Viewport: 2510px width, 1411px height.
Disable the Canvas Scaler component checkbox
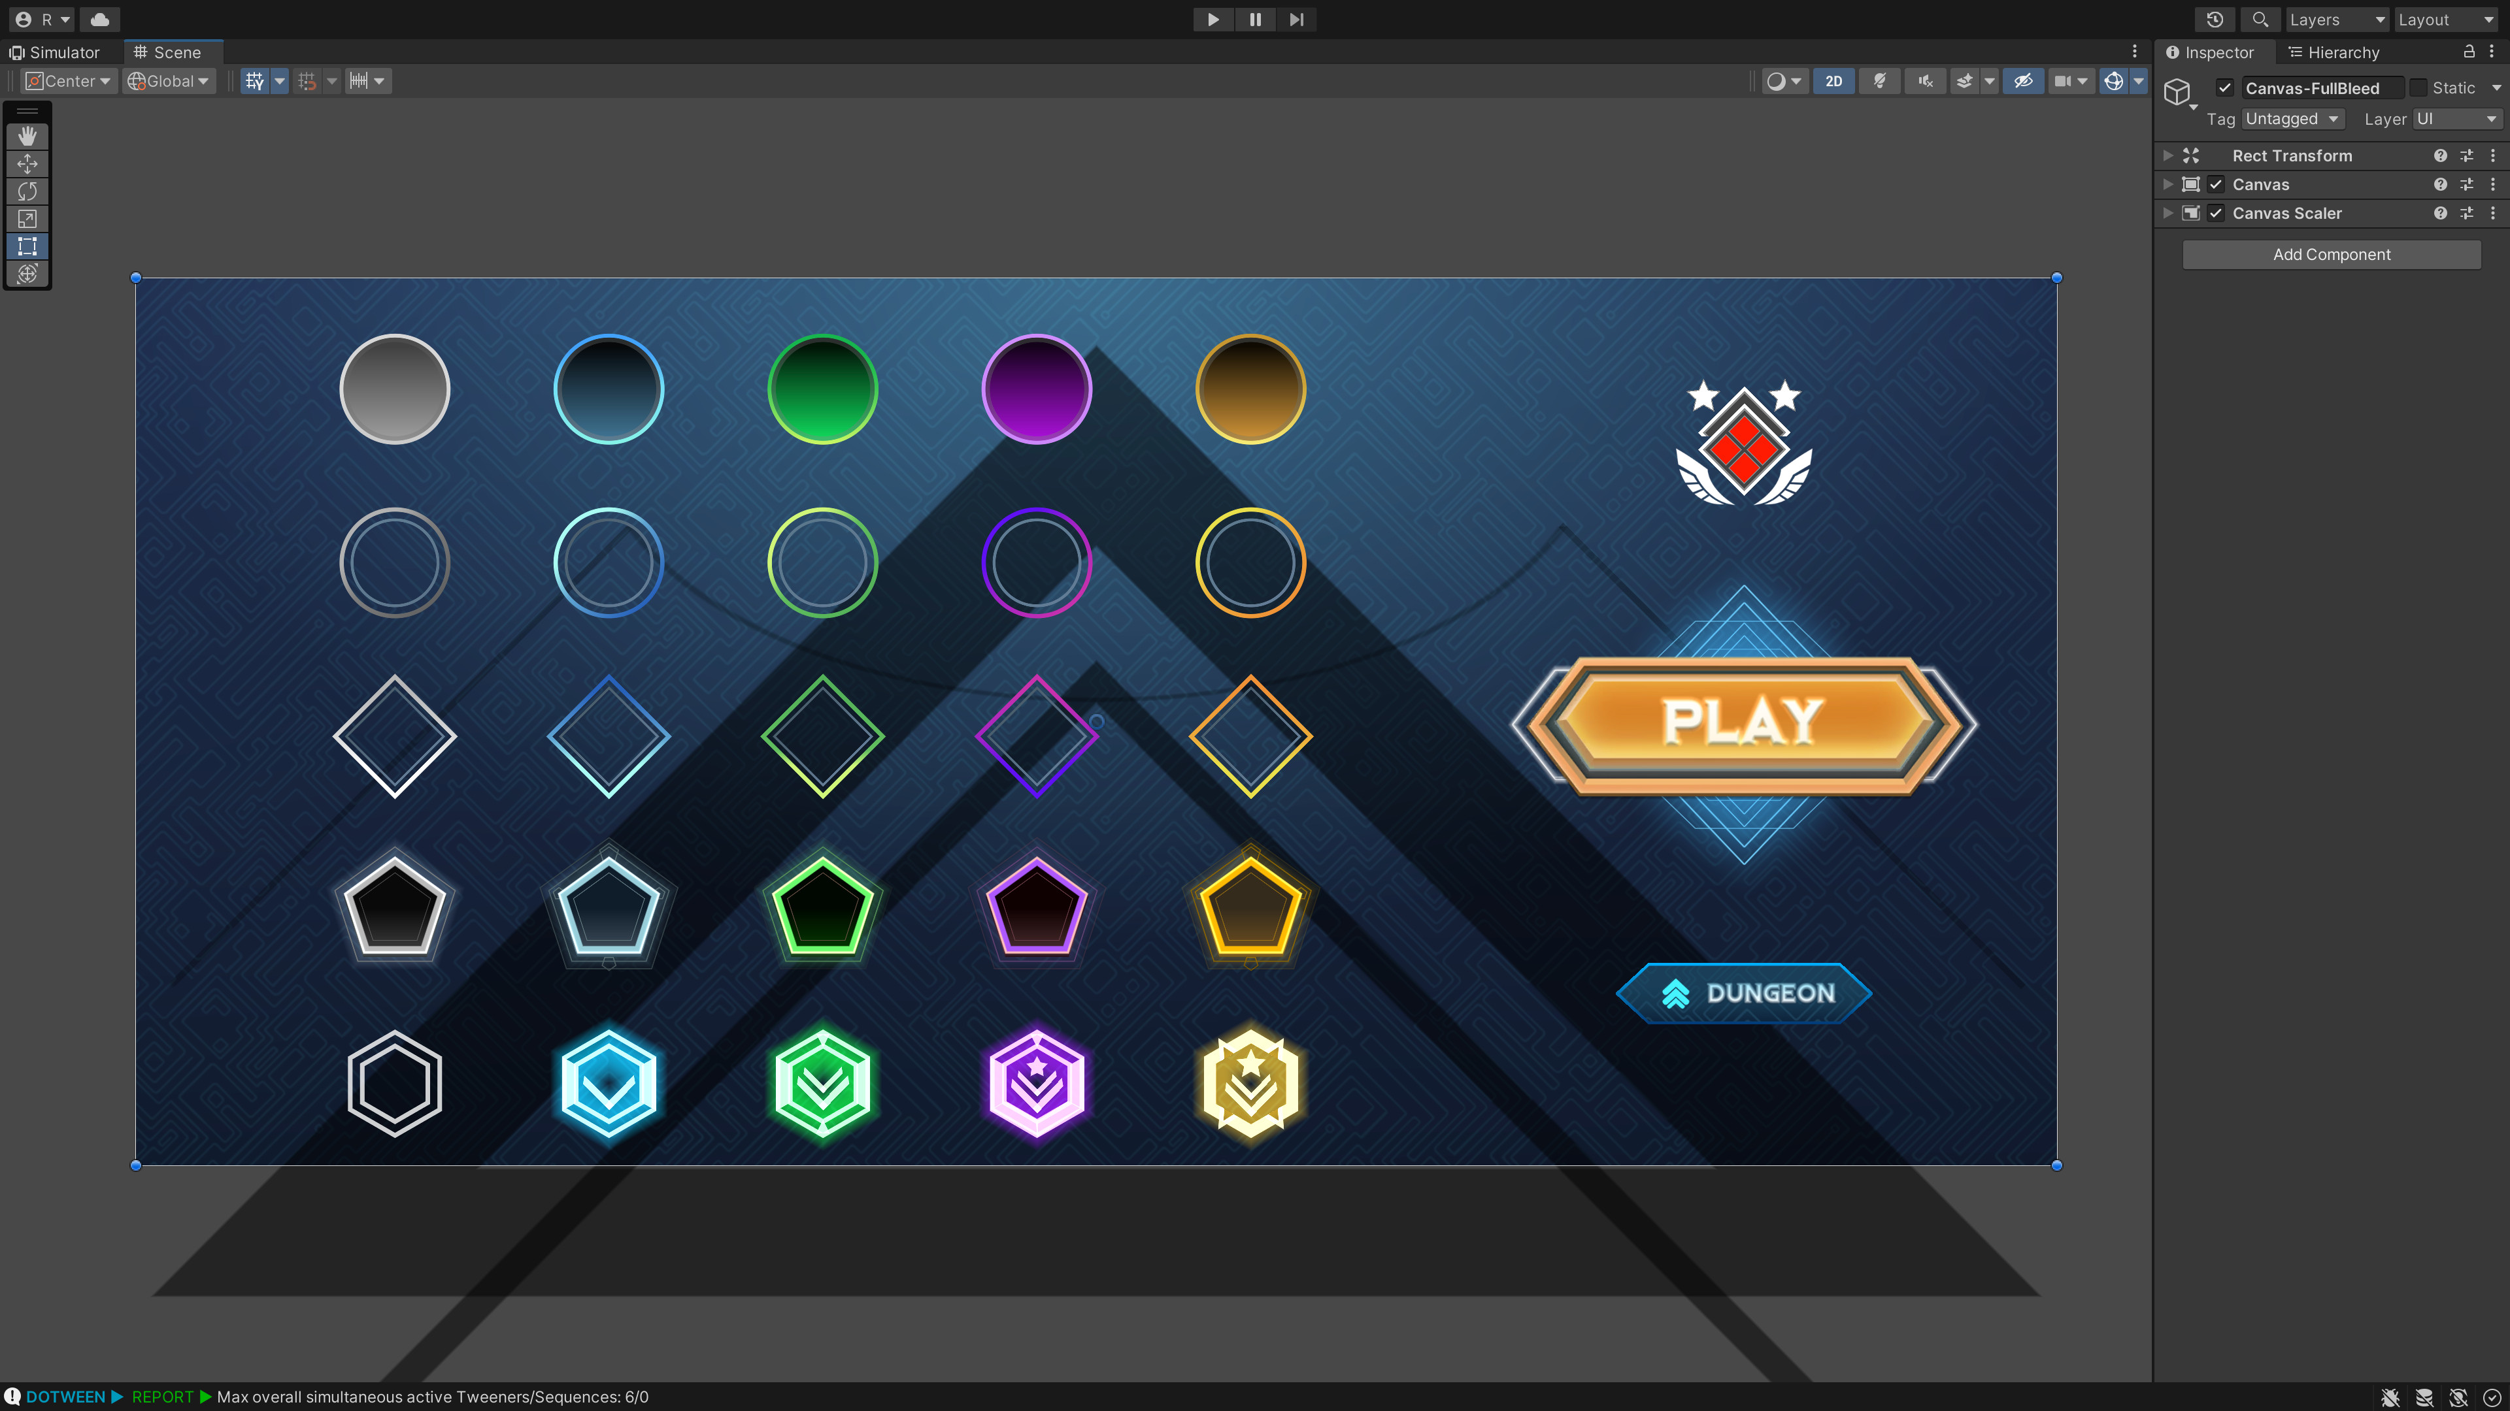2216,212
